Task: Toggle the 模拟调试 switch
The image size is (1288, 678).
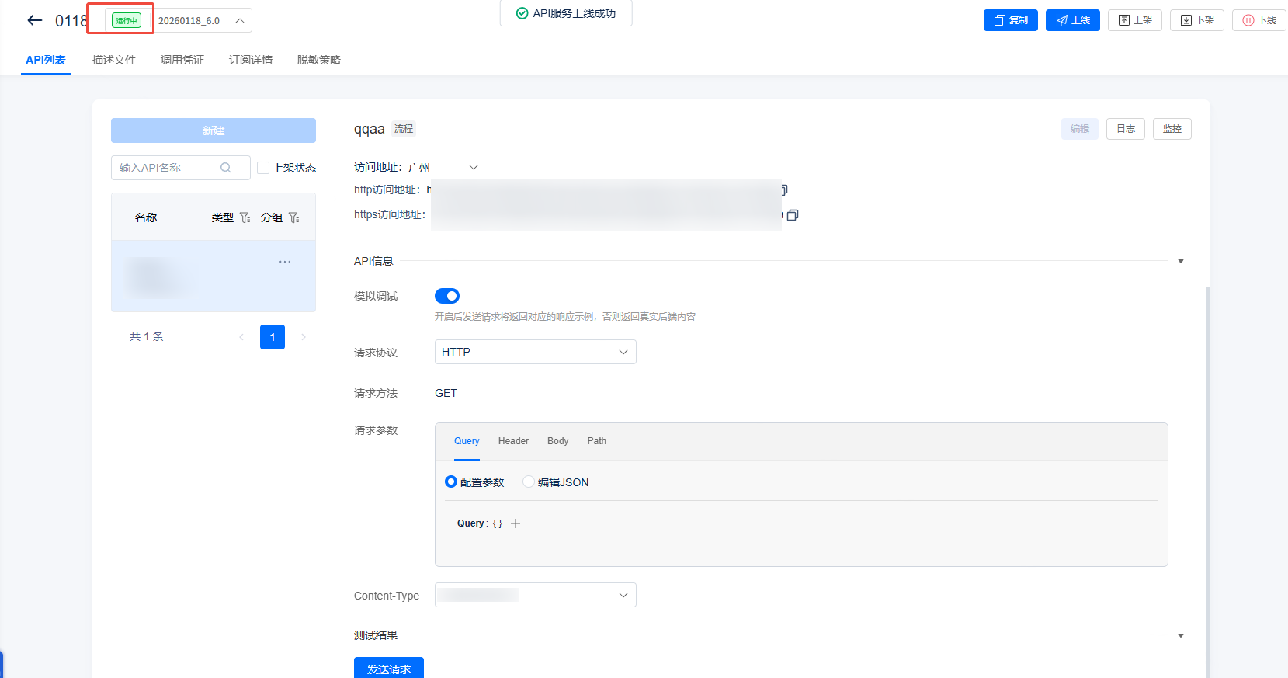Action: click(447, 296)
